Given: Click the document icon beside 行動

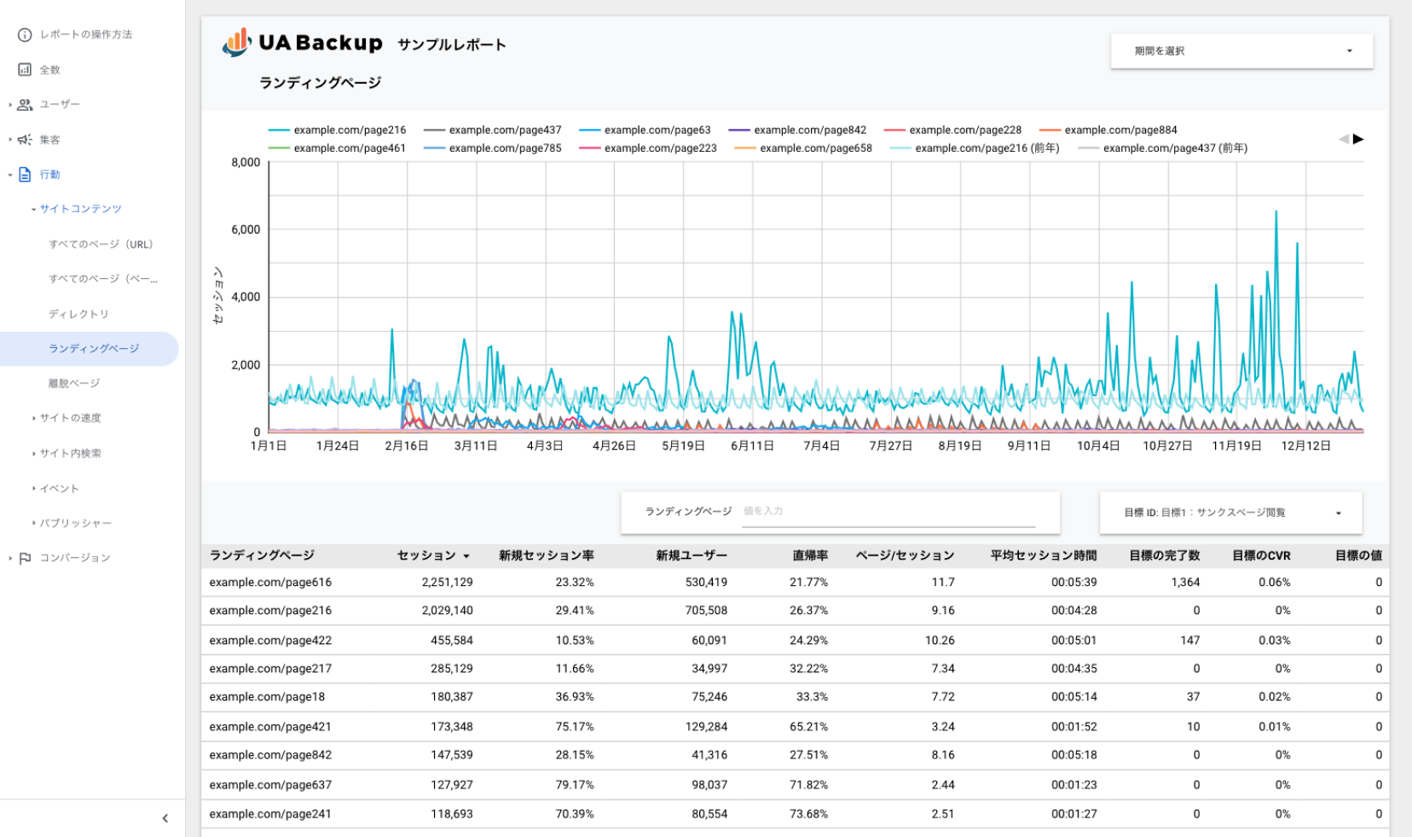Looking at the screenshot, I should pos(25,175).
